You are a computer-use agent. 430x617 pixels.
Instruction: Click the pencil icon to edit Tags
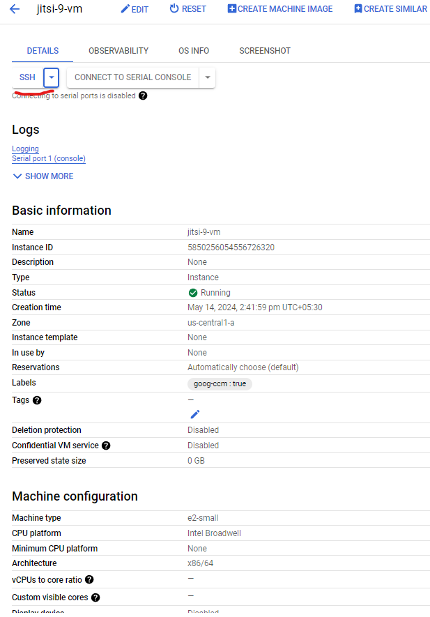click(x=195, y=414)
